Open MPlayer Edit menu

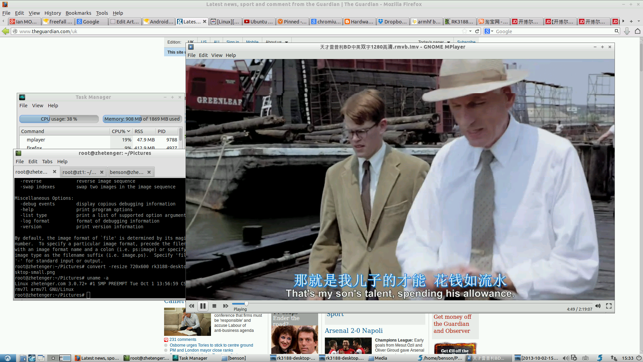click(x=203, y=55)
